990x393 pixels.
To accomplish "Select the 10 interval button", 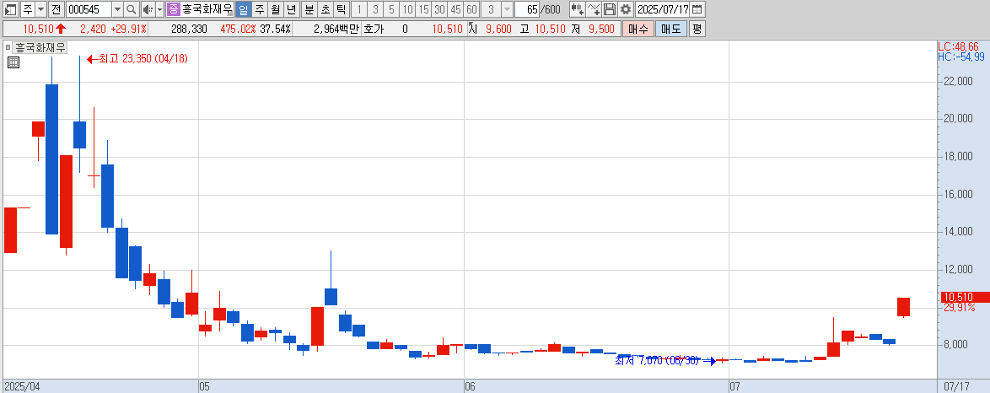I will [x=407, y=9].
